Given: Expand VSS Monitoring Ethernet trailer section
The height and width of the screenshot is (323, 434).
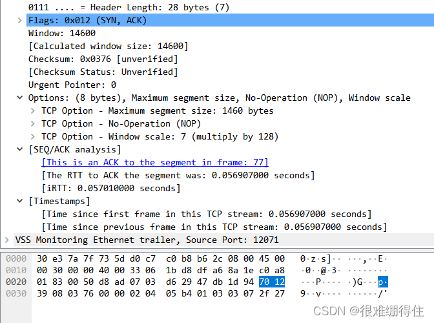Looking at the screenshot, I should 7,240.
